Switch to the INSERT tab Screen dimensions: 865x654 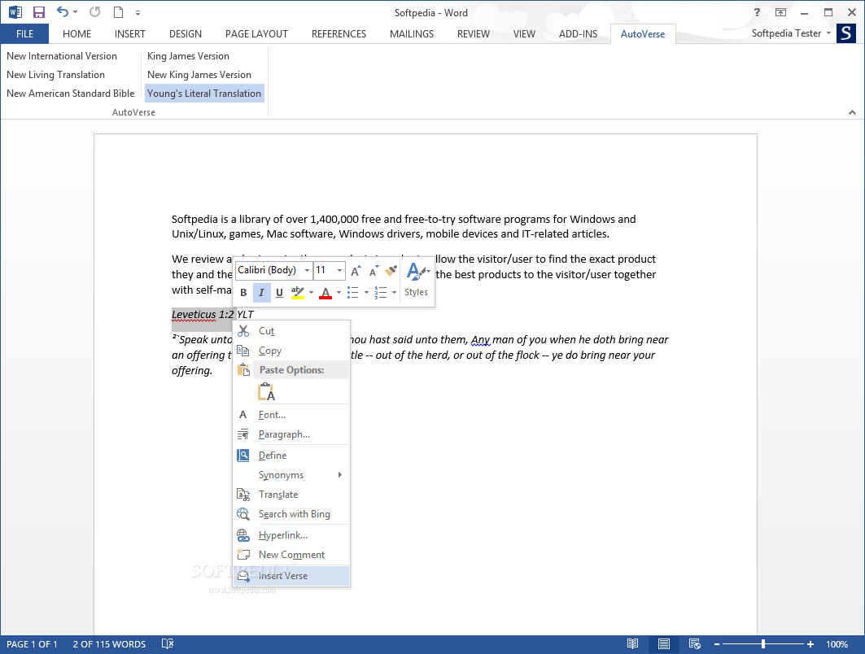point(129,33)
